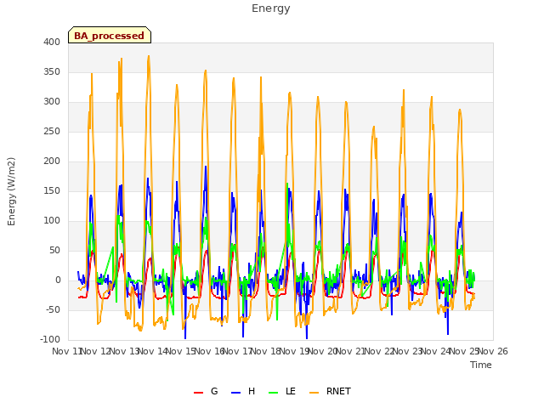Screen dimensions: 544x408
Task: Click the Nov 22 x-axis label
Action: [x=380, y=351]
